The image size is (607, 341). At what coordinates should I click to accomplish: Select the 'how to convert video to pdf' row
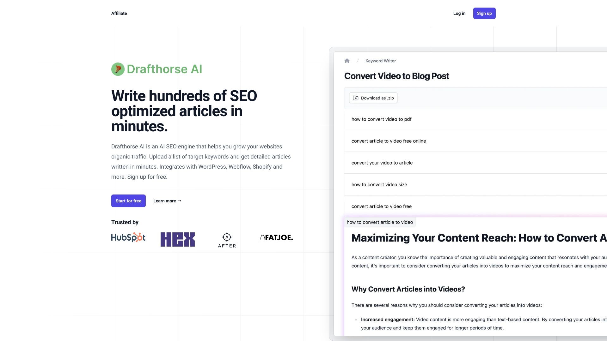(x=381, y=119)
